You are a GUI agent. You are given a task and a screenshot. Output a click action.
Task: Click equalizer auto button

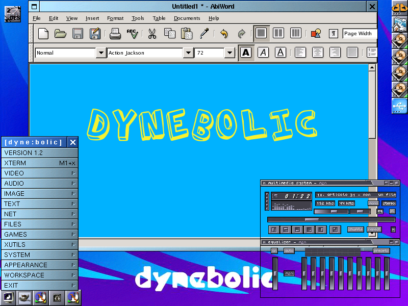click(289, 251)
